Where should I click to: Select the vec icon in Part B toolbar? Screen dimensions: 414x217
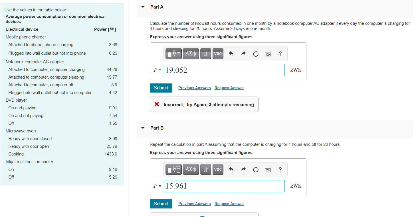click(218, 169)
